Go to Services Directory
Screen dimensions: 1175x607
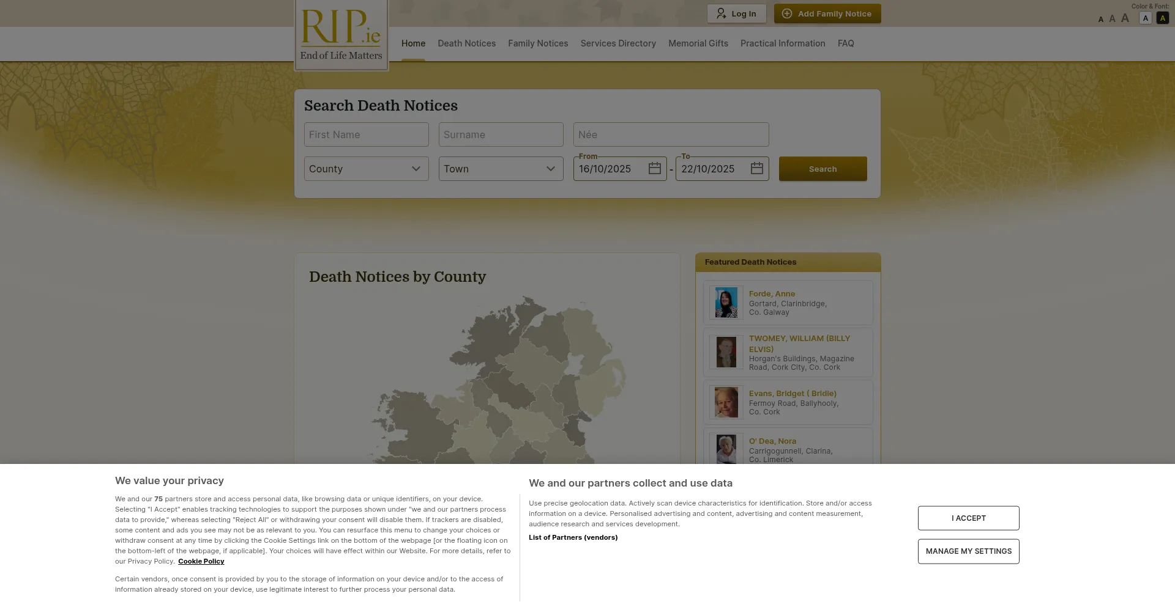pos(617,43)
